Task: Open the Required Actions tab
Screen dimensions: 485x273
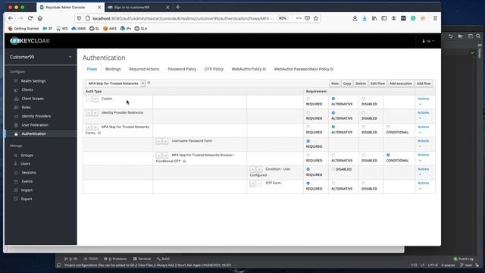Action: click(144, 69)
